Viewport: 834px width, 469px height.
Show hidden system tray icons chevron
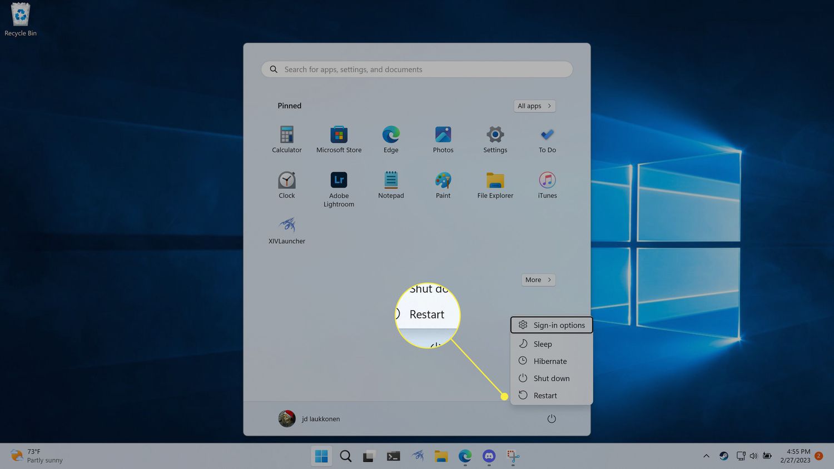[706, 456]
